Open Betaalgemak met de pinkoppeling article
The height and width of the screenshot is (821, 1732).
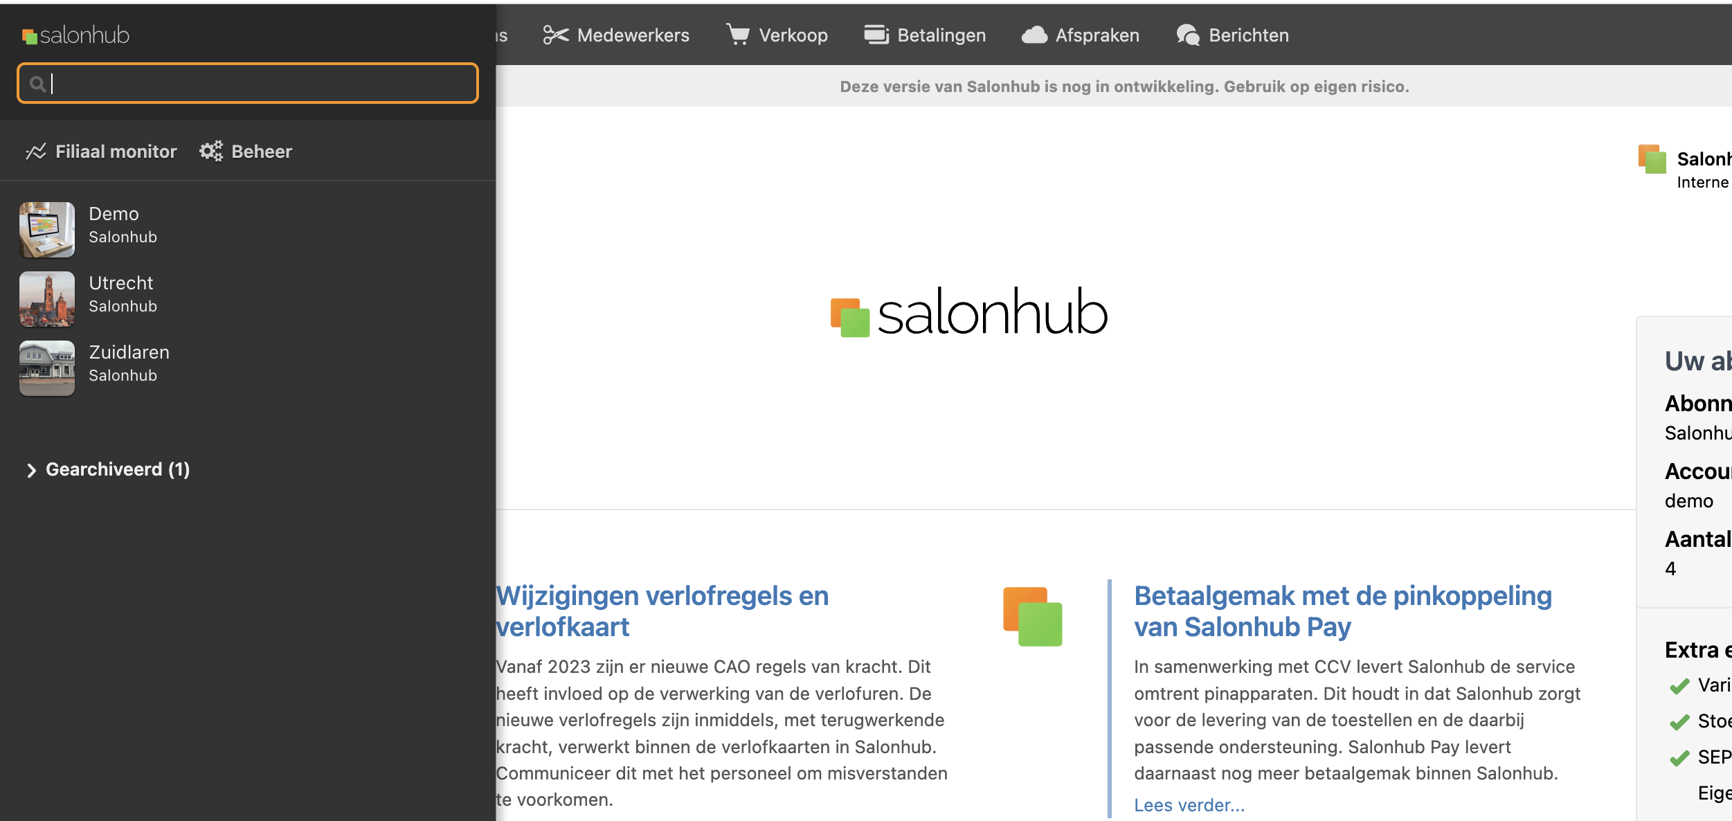1342,611
